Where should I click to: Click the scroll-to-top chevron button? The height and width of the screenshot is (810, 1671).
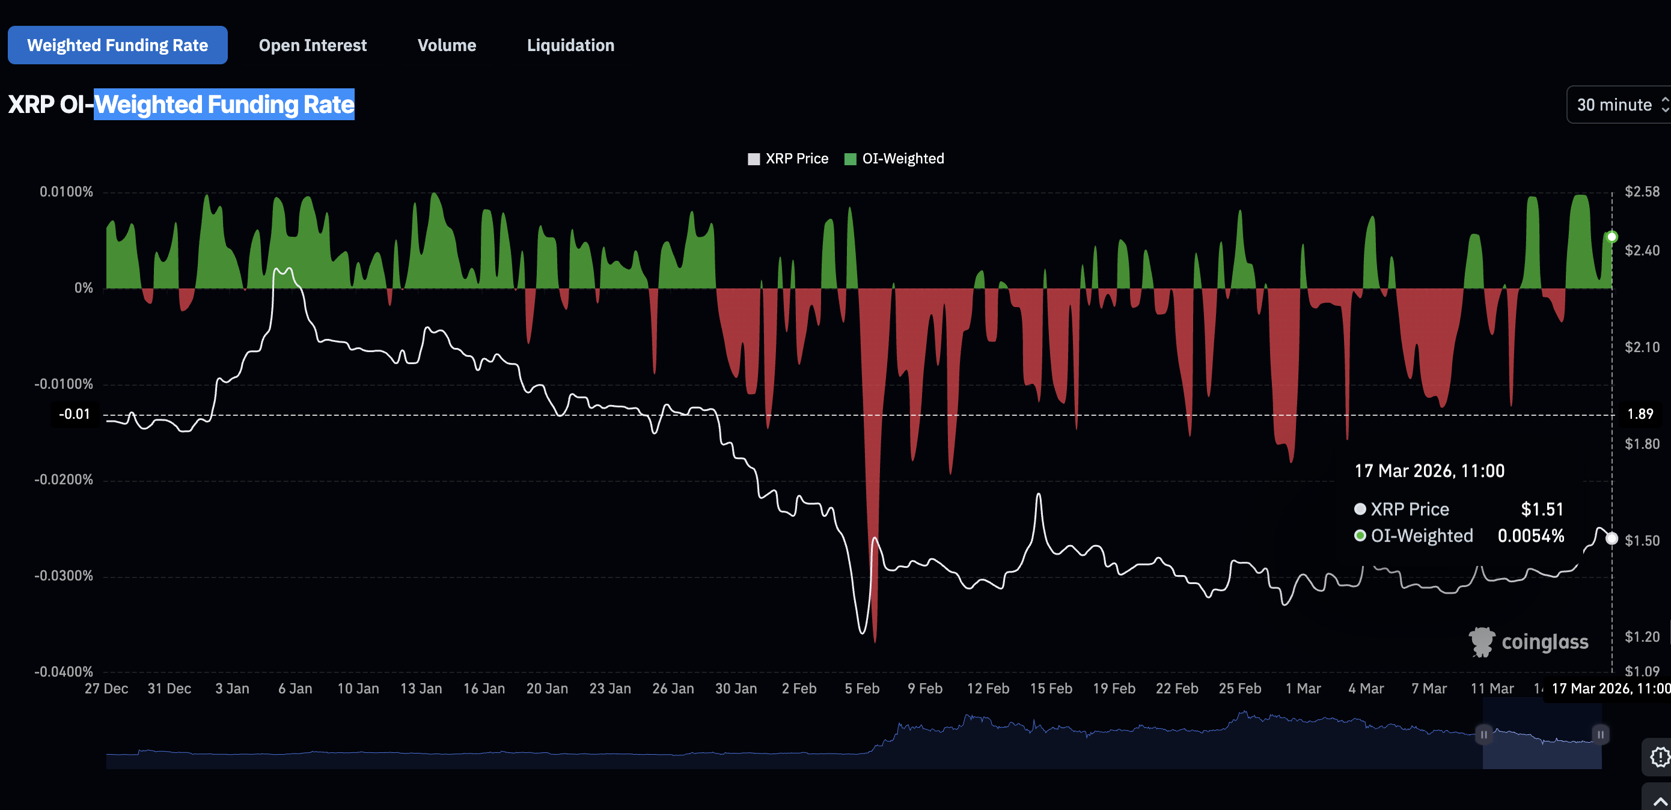[1660, 801]
